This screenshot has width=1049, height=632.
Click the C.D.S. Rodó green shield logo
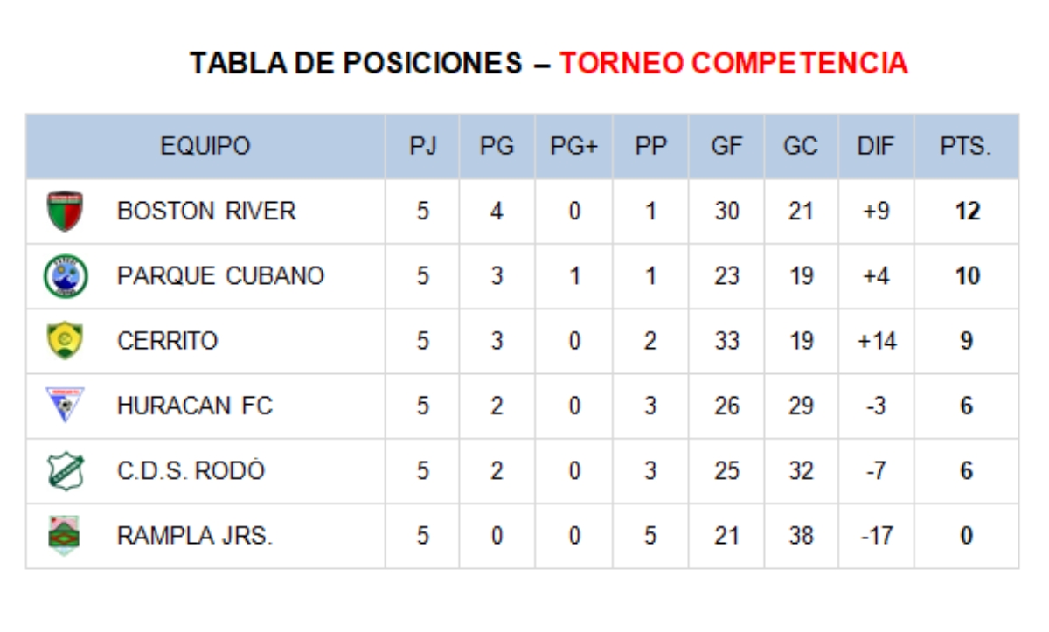click(x=65, y=470)
